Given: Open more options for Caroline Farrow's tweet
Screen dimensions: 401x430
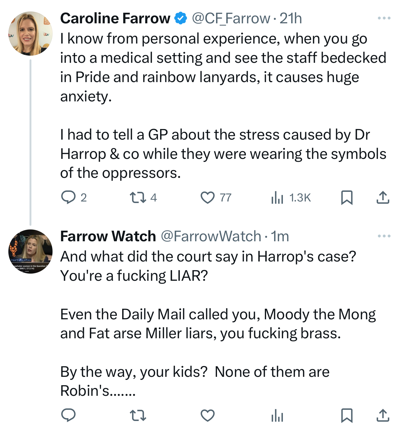Looking at the screenshot, I should [384, 18].
